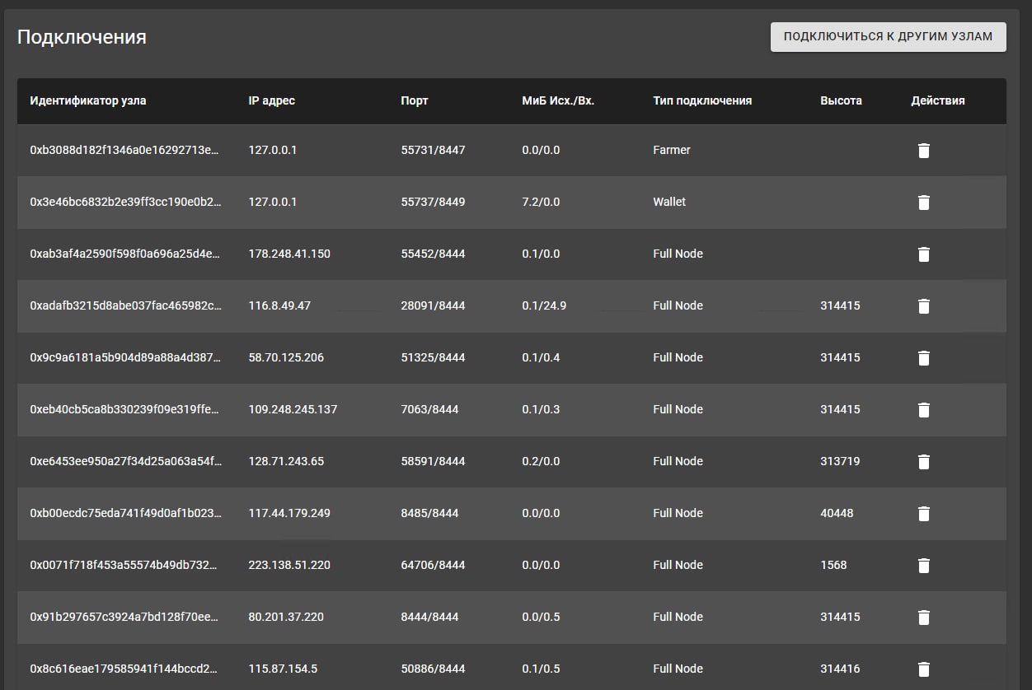Remove peer 223.138.51.220 with trash icon
The image size is (1032, 690).
pos(923,566)
